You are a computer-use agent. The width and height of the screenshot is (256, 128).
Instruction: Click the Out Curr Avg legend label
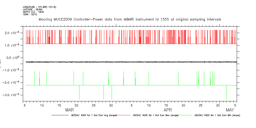tap(94, 115)
